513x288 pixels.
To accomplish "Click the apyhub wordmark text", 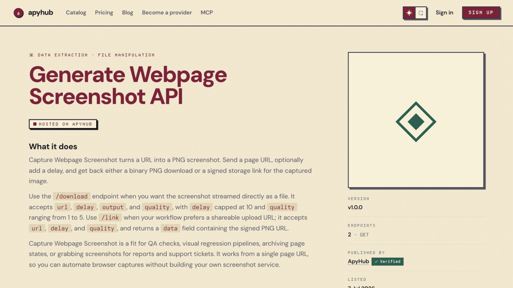I will point(41,12).
